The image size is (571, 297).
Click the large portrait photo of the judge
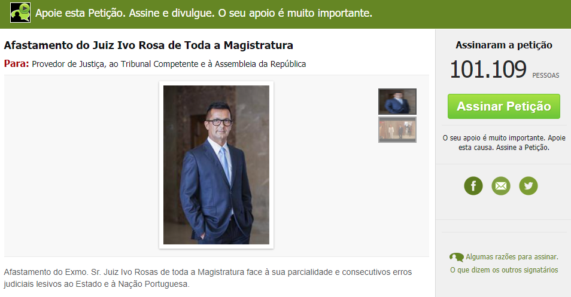pos(216,165)
